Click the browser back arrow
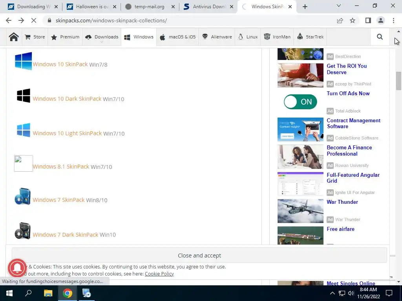Image resolution: width=402 pixels, height=301 pixels. [9, 20]
